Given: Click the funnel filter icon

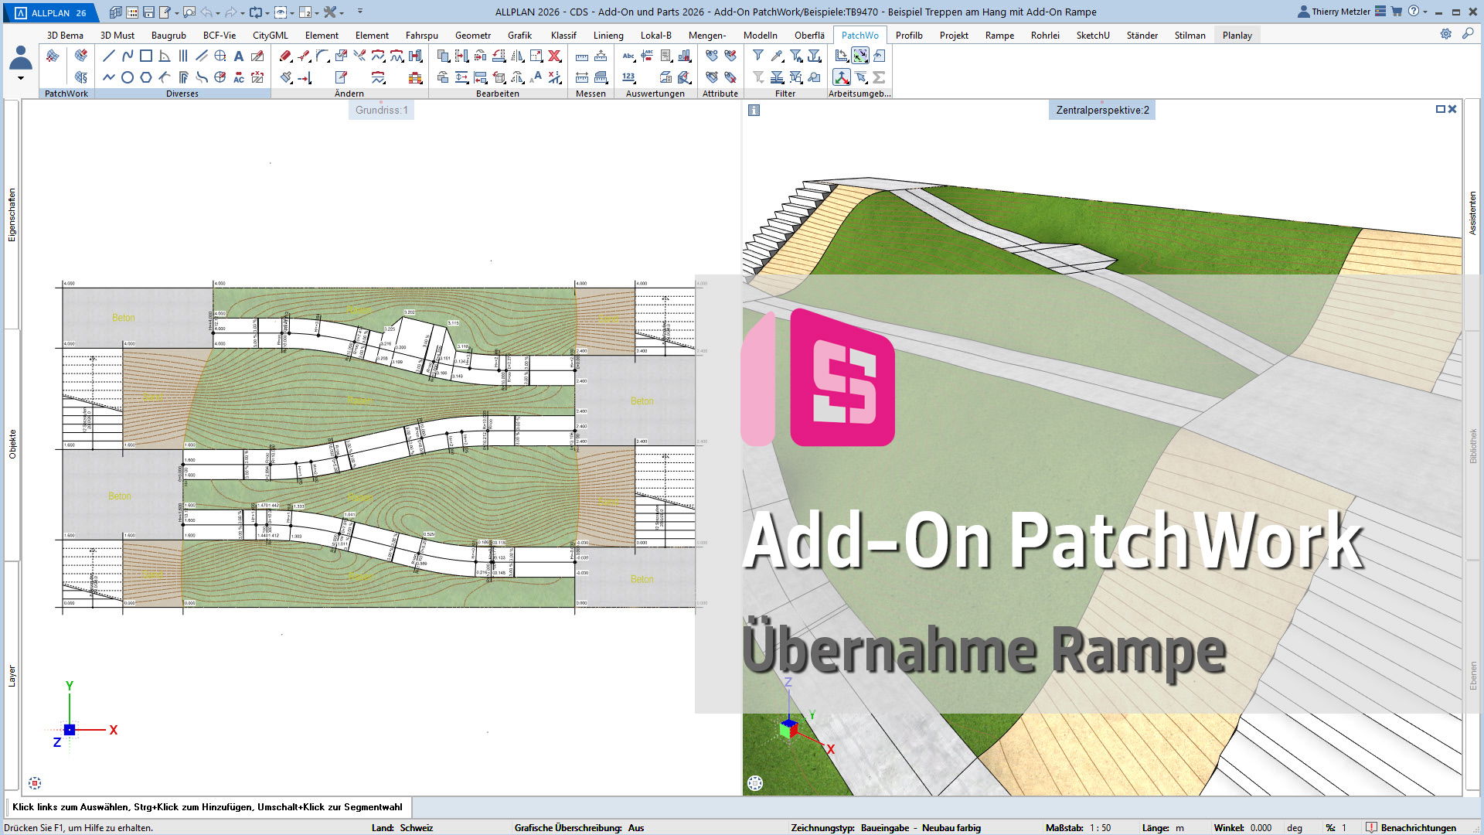Looking at the screenshot, I should (757, 56).
